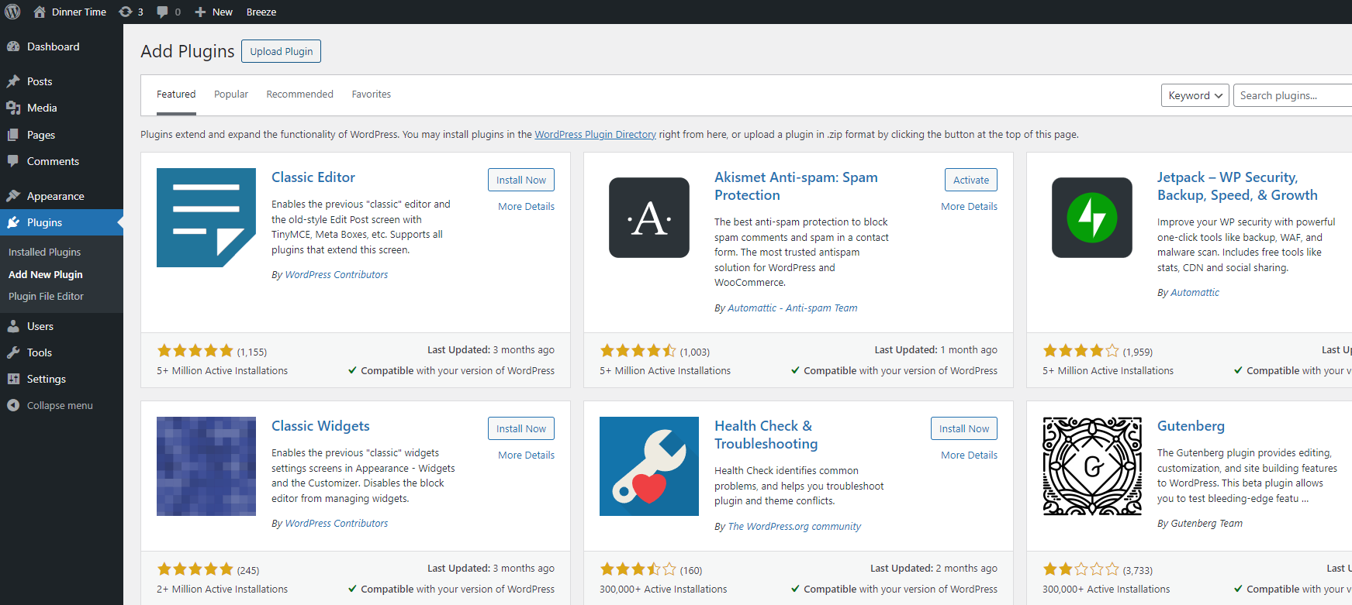Image resolution: width=1352 pixels, height=605 pixels.
Task: Switch to the Featured tab
Action: (x=176, y=95)
